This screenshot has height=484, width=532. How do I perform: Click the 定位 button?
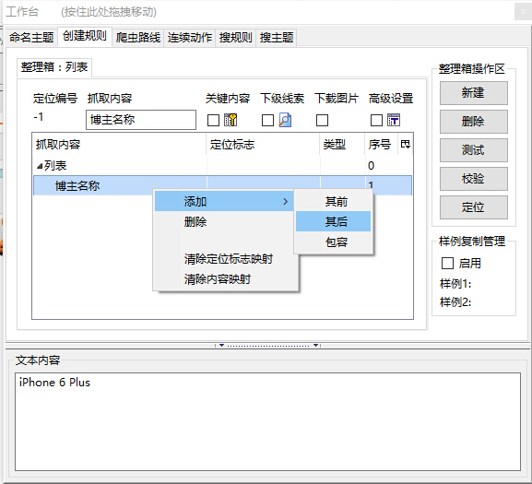point(474,207)
